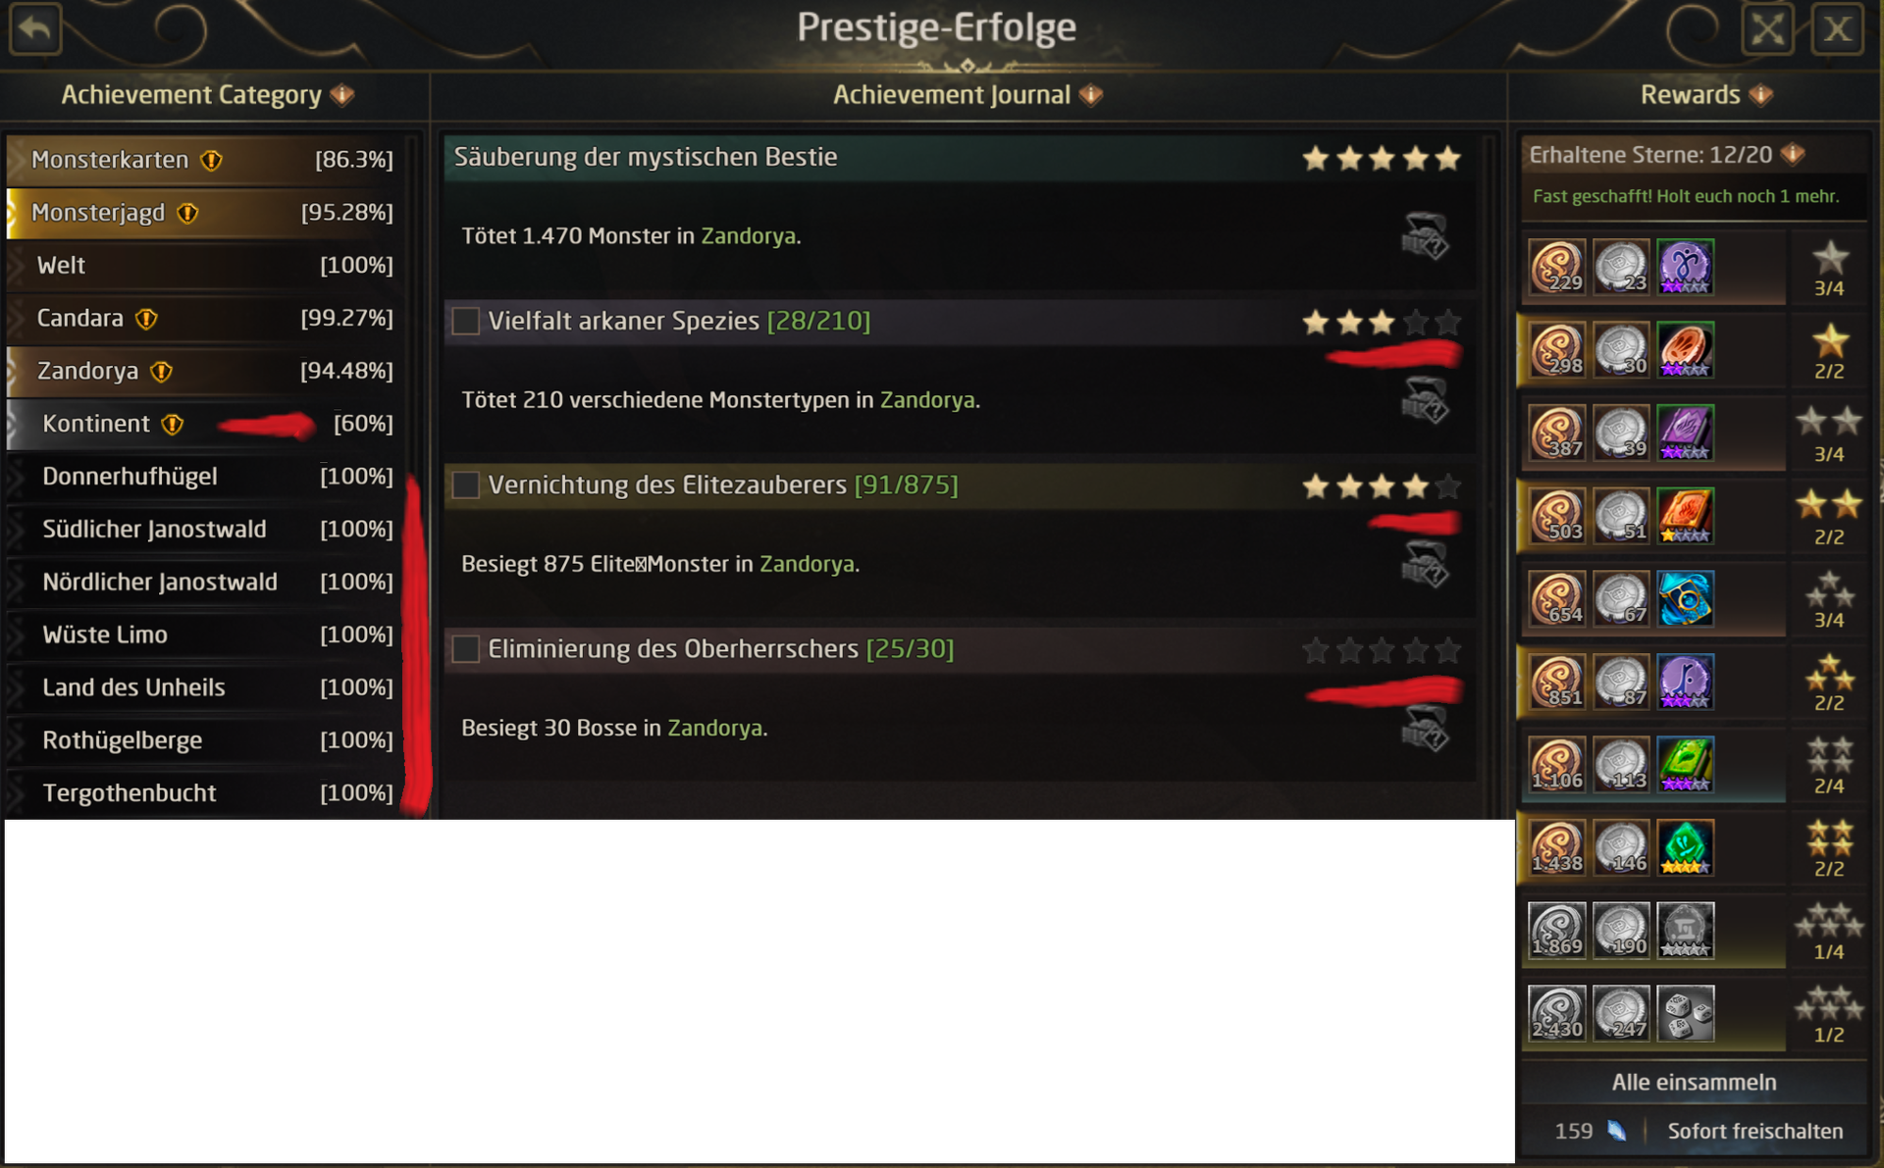Click the orange book reward icon in 503 row

click(1685, 516)
